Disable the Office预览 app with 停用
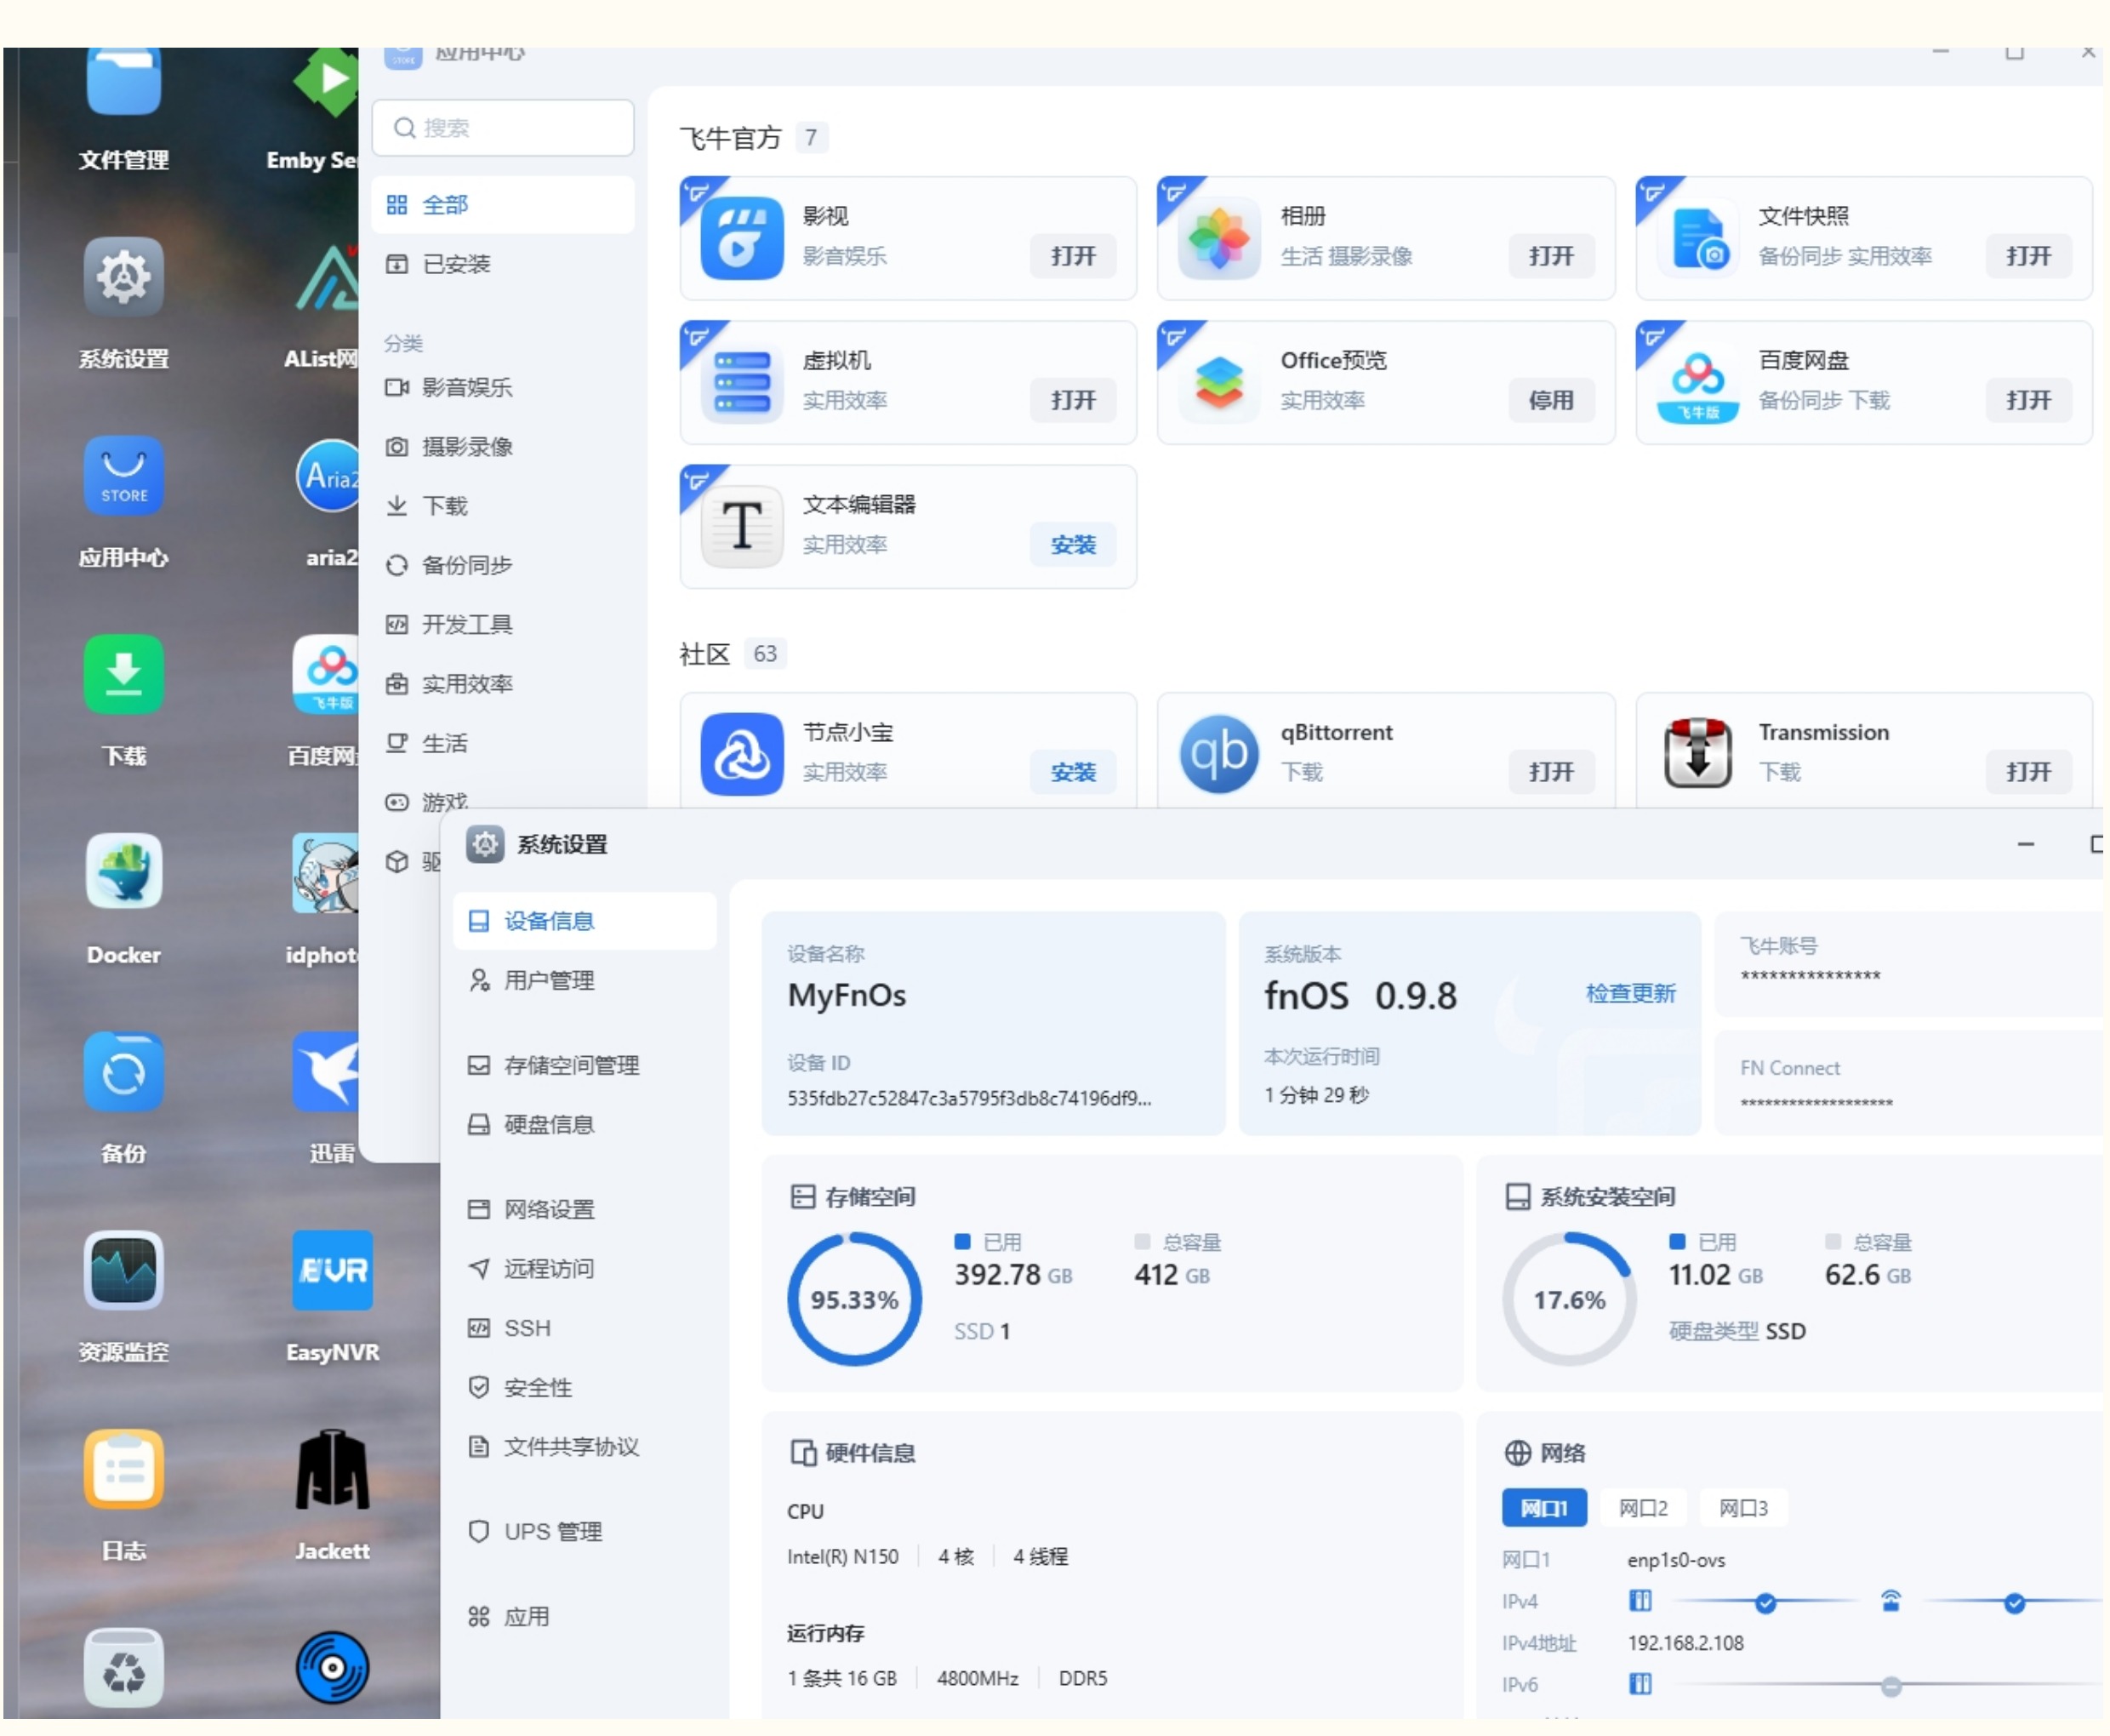The image size is (2110, 1736). [1550, 400]
